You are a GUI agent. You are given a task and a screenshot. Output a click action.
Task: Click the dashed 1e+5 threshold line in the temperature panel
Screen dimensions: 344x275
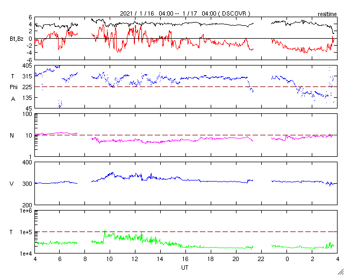click(x=186, y=231)
